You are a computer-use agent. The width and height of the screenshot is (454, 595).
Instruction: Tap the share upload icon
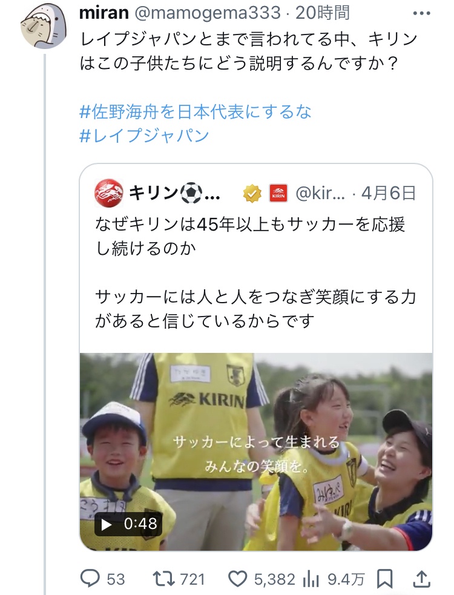point(421,578)
